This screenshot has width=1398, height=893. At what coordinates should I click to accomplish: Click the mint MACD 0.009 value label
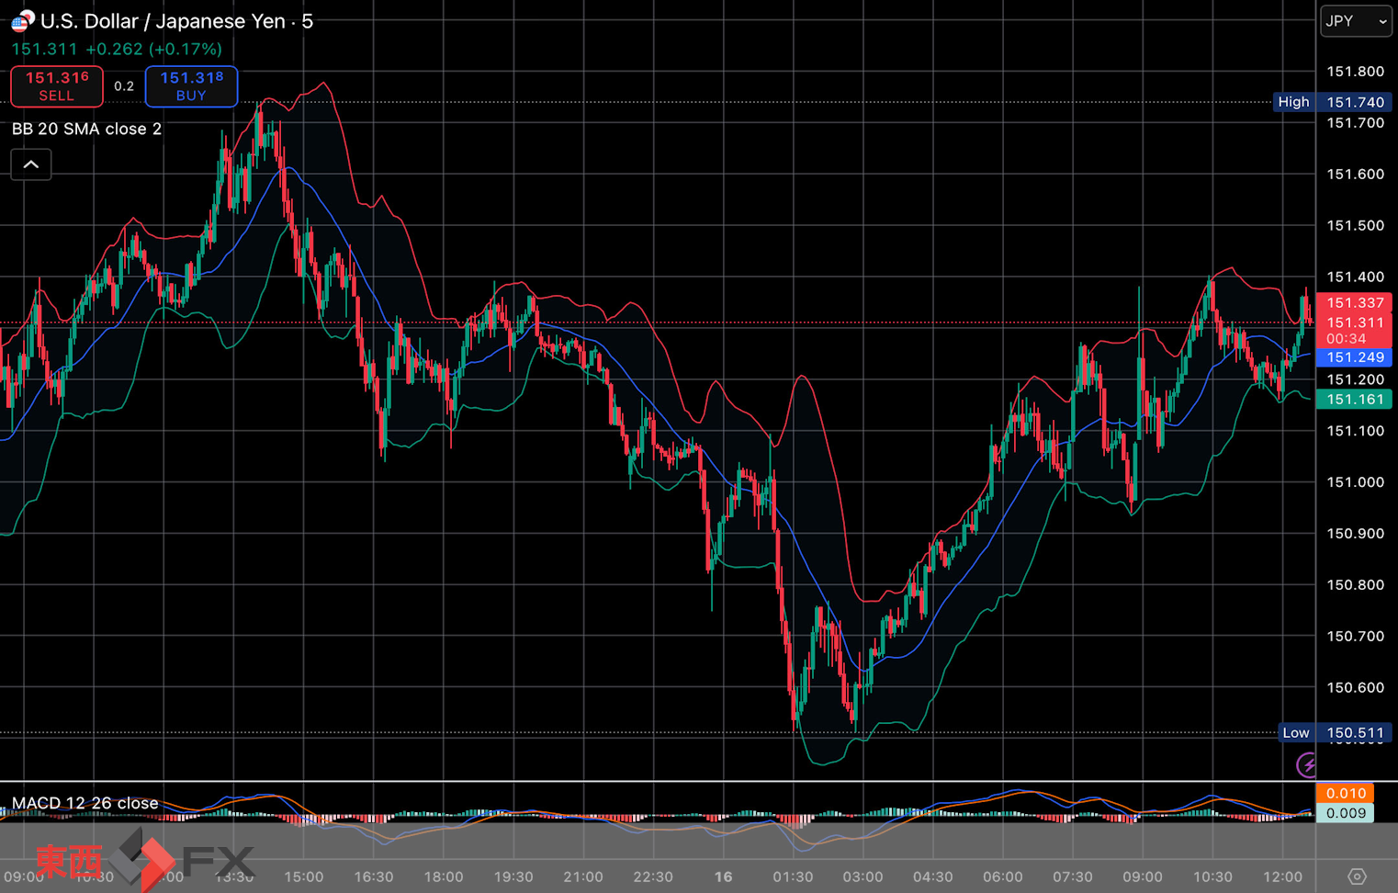(x=1345, y=813)
